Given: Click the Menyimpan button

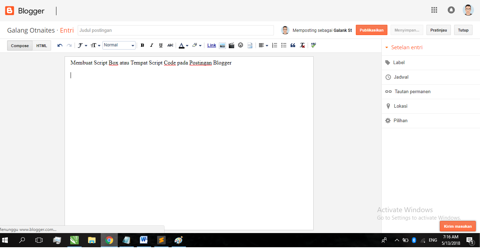Looking at the screenshot, I should (x=407, y=30).
